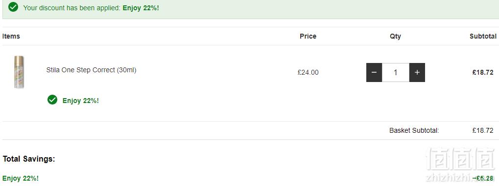Open the Stila One Step Correct (30ml) link
This screenshot has height=186, width=499.
pos(92,70)
